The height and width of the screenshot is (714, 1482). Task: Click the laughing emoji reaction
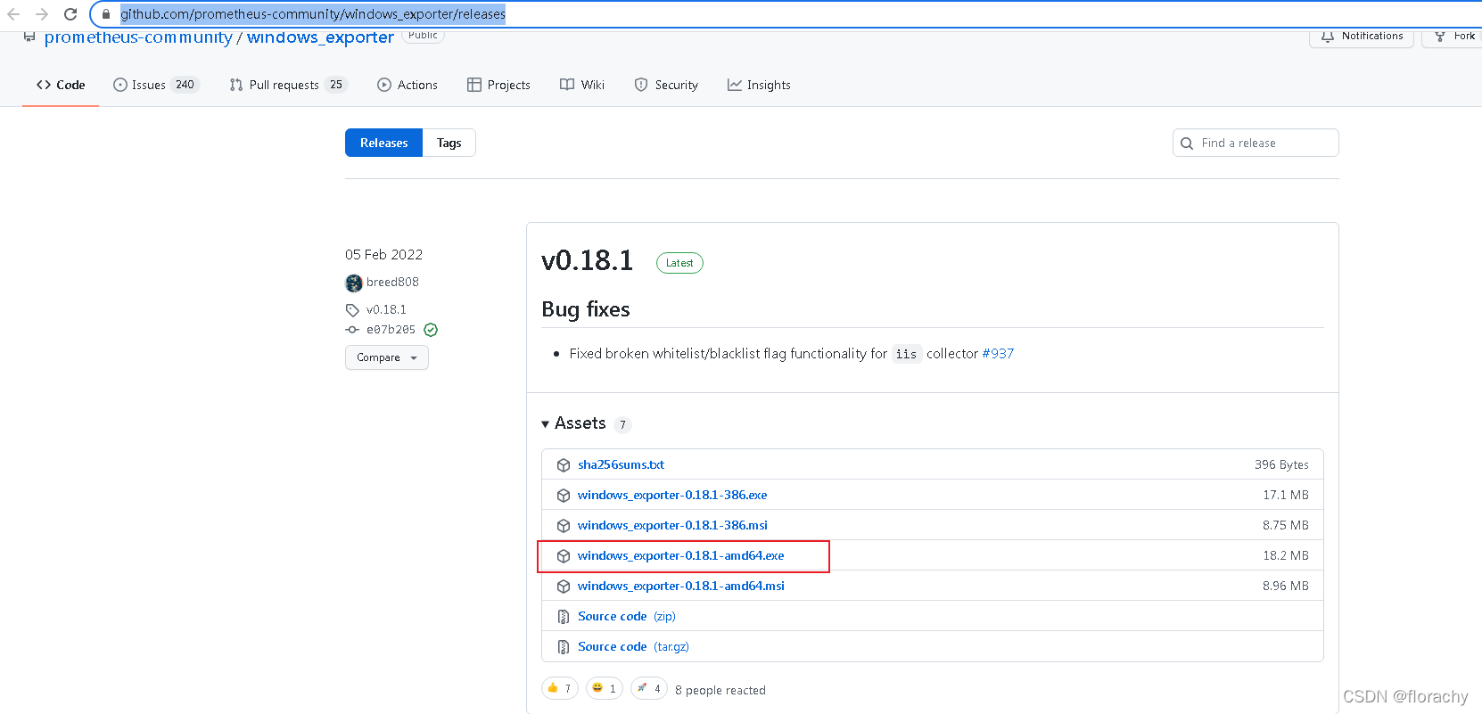tap(605, 688)
